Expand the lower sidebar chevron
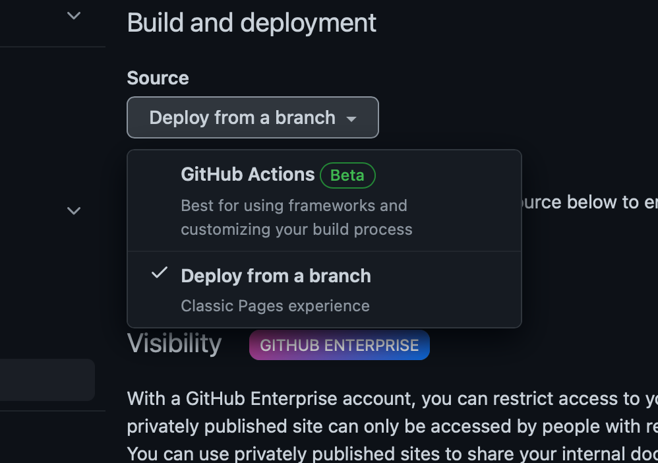This screenshot has height=463, width=658. 74,210
